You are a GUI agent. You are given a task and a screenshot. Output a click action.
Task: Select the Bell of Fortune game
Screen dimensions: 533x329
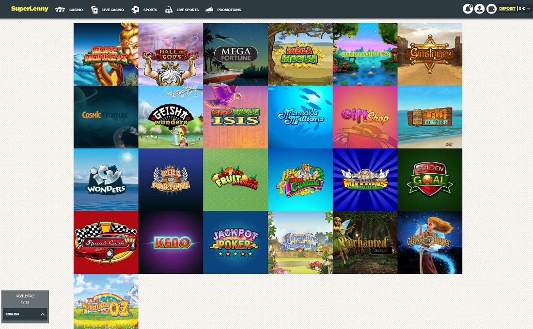click(171, 180)
